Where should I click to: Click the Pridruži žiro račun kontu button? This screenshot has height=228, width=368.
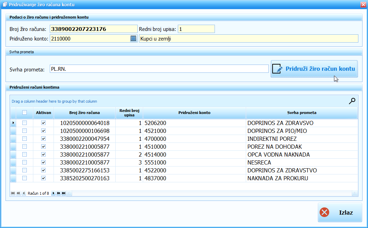click(314, 69)
